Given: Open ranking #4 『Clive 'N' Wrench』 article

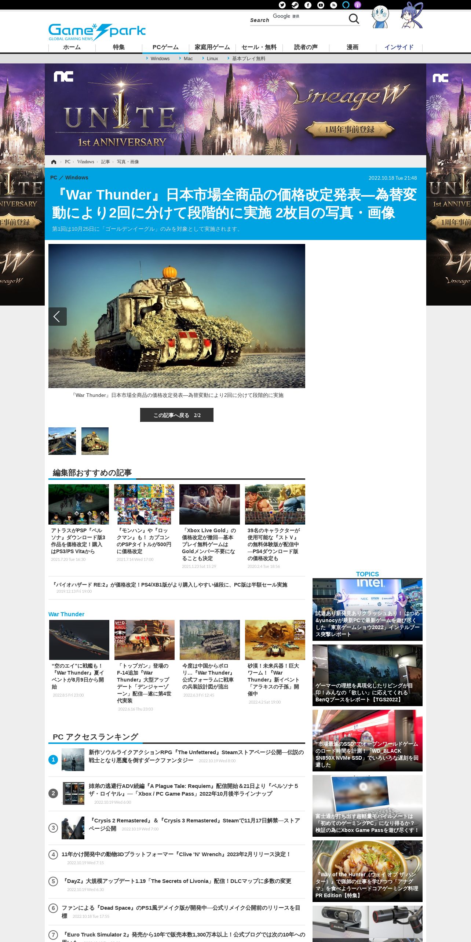Looking at the screenshot, I should [176, 858].
